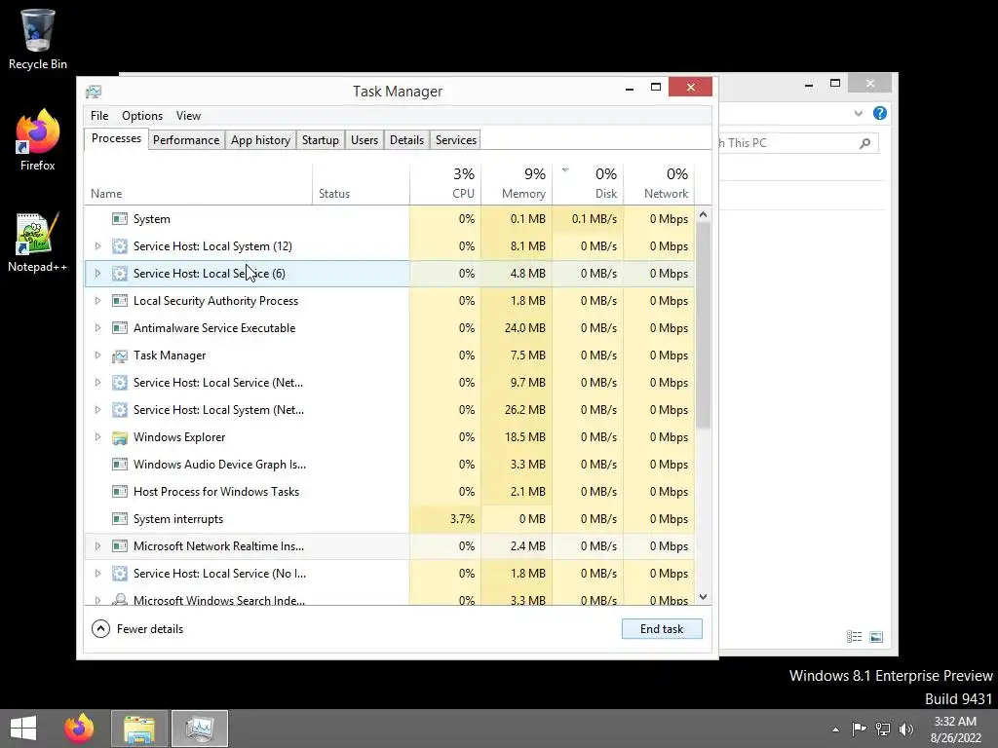998x748 pixels.
Task: Click the search magnifier in the Explorer window
Action: [864, 143]
